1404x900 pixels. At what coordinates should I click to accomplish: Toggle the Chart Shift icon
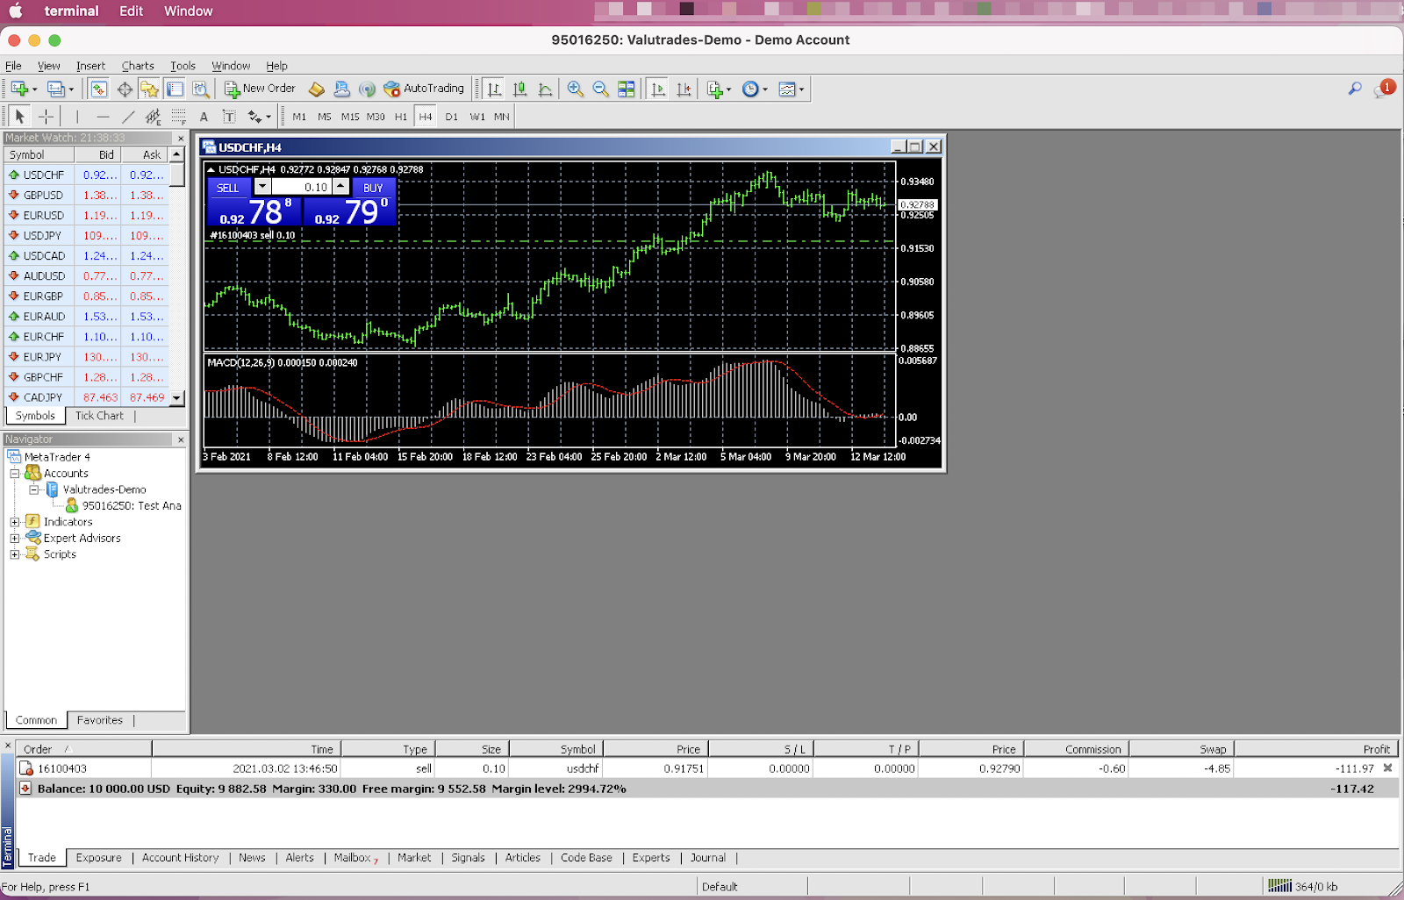click(684, 89)
